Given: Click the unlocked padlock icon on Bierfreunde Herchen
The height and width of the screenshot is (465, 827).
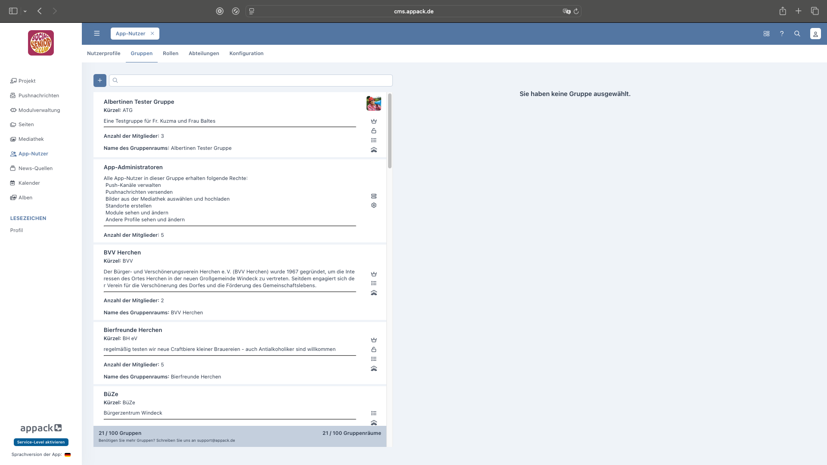Looking at the screenshot, I should [x=374, y=350].
